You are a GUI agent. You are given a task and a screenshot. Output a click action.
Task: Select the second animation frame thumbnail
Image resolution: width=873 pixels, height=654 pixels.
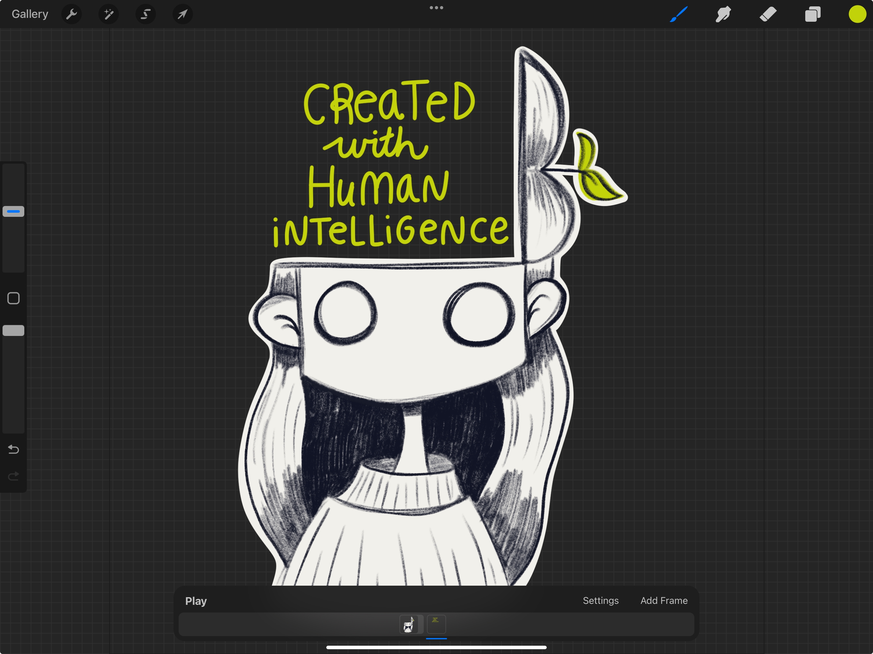click(x=436, y=624)
